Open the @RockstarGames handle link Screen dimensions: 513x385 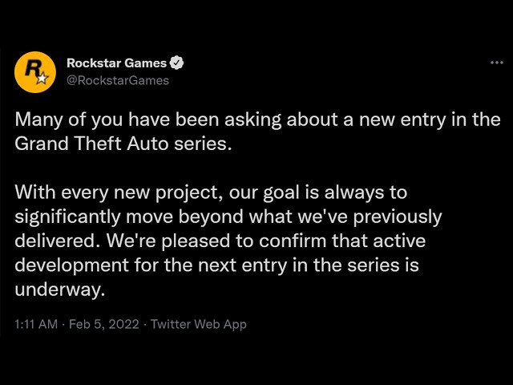[x=118, y=80]
